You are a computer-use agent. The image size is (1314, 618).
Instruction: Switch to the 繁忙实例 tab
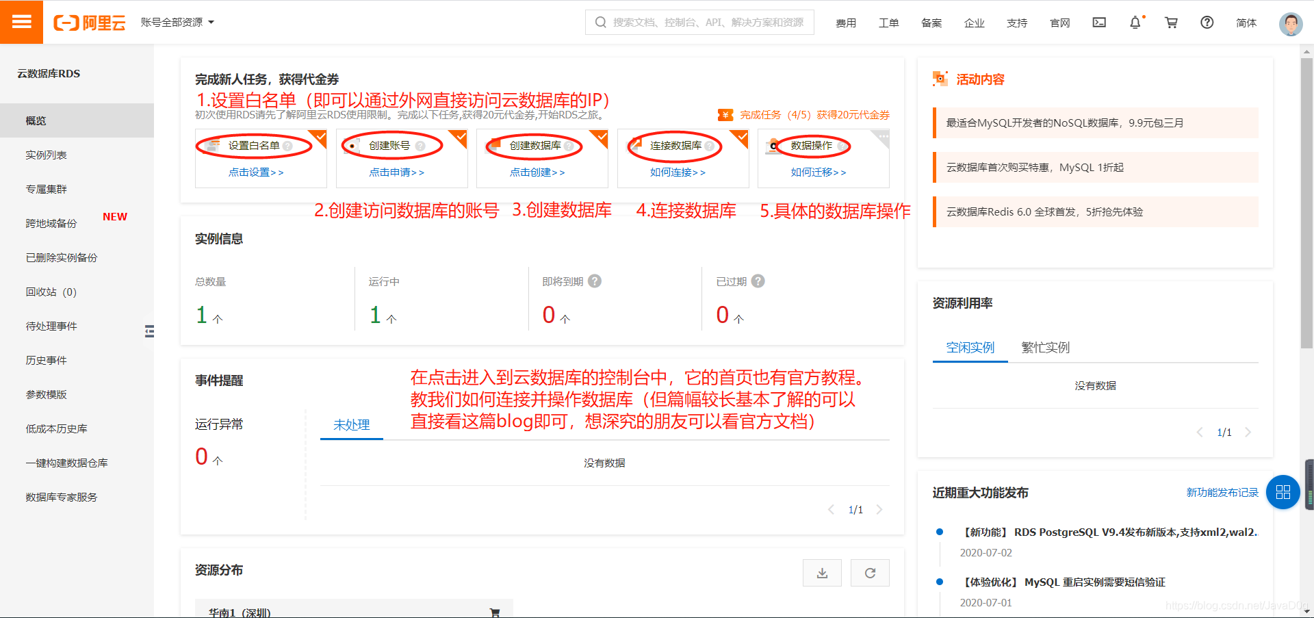1045,347
